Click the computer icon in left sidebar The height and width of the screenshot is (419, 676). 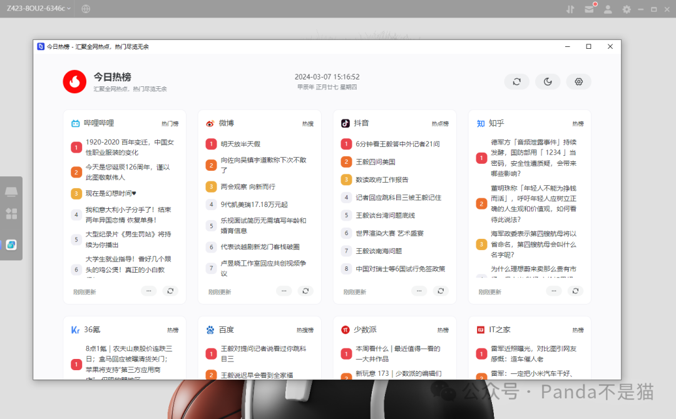point(11,191)
